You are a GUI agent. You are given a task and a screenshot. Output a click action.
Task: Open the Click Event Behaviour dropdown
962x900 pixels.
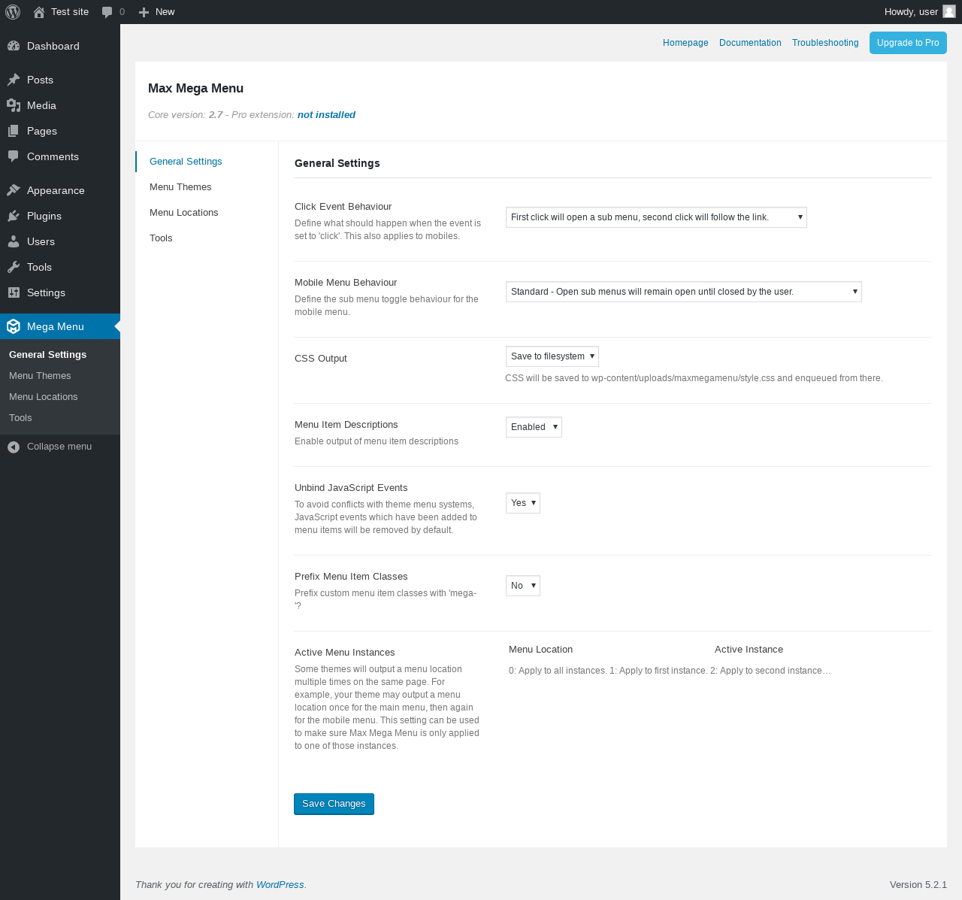656,217
